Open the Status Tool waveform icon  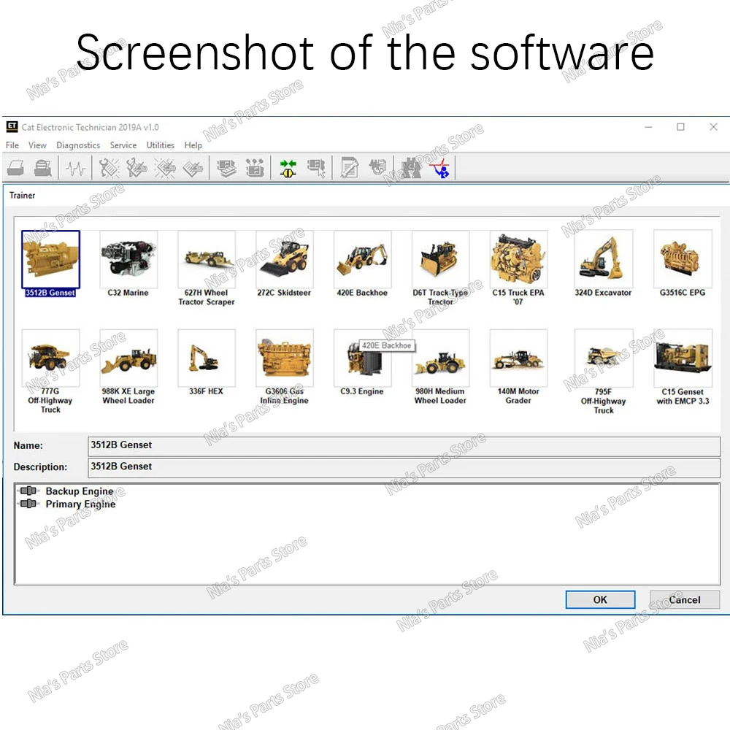(x=75, y=168)
